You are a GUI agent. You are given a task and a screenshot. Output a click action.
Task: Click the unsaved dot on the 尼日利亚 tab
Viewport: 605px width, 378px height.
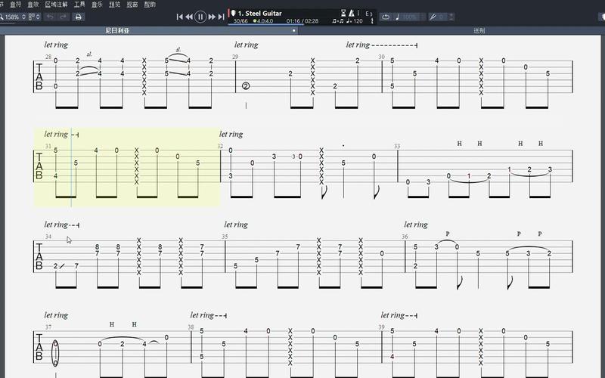[x=293, y=30]
